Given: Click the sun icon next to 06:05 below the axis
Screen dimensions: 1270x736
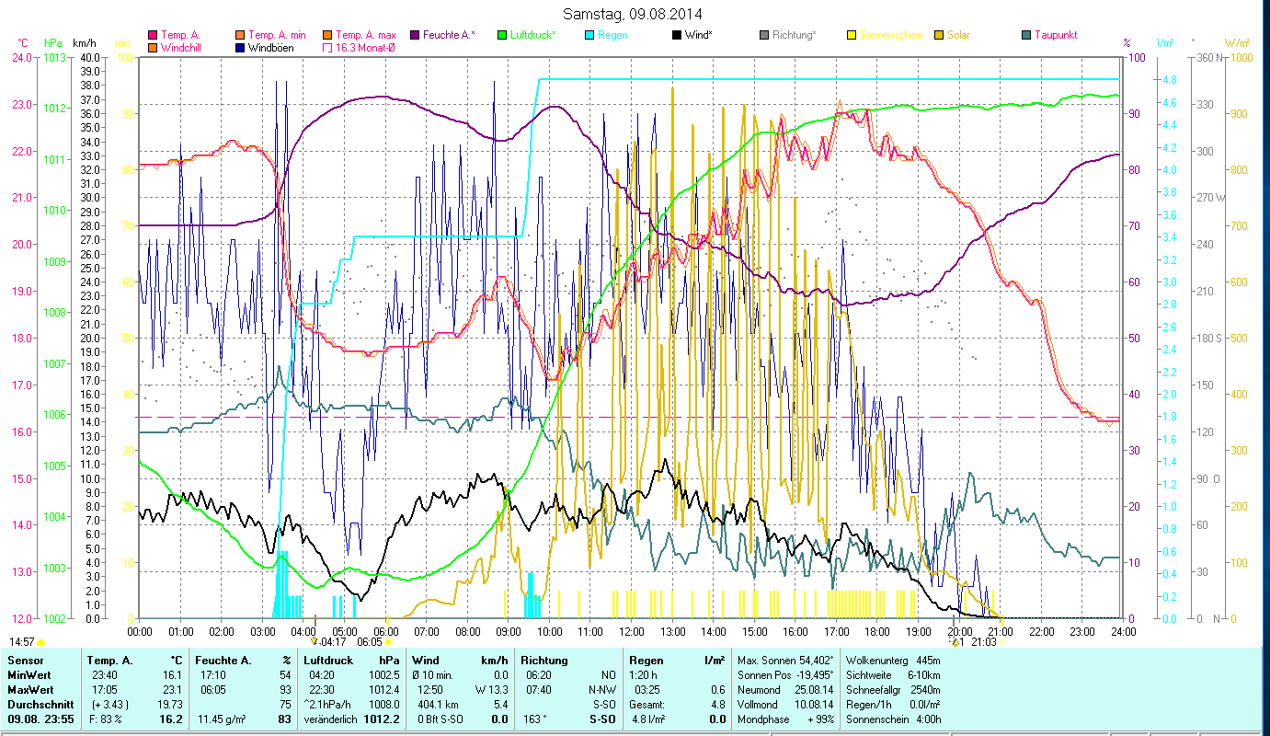Looking at the screenshot, I should (x=388, y=642).
